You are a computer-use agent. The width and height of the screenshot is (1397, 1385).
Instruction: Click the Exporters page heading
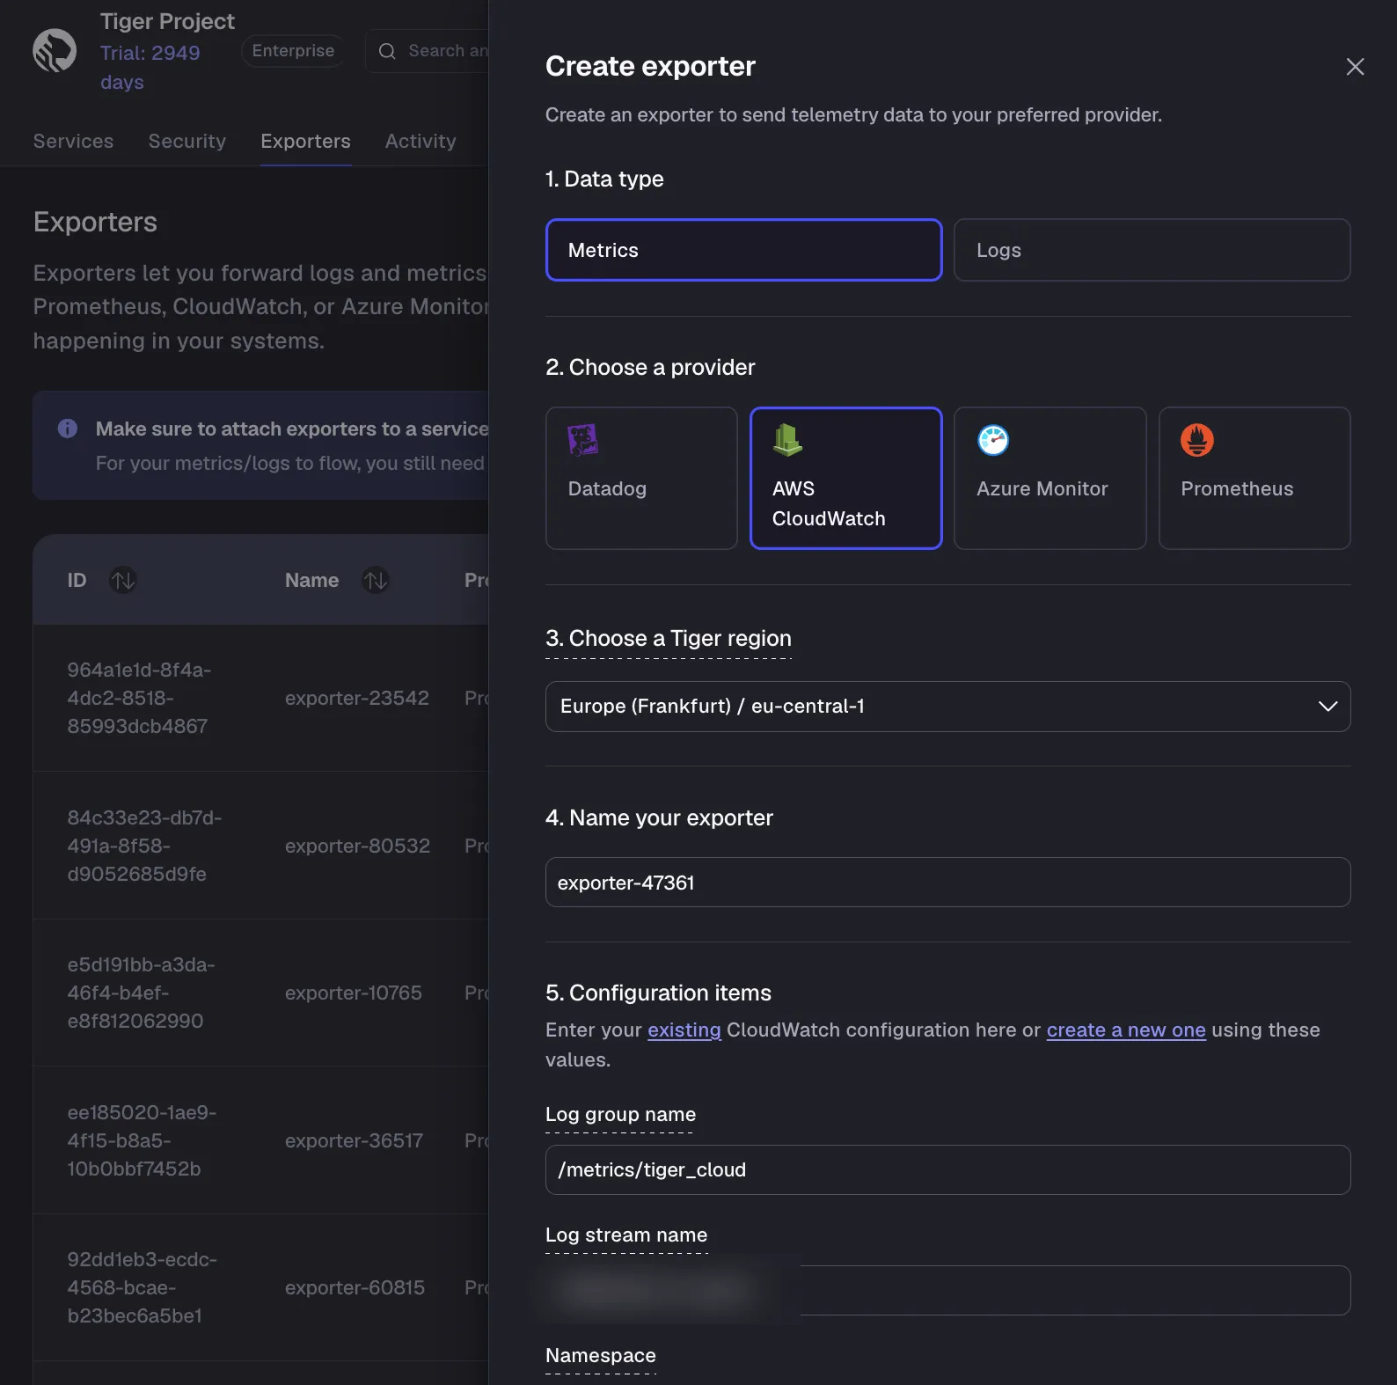coord(95,223)
